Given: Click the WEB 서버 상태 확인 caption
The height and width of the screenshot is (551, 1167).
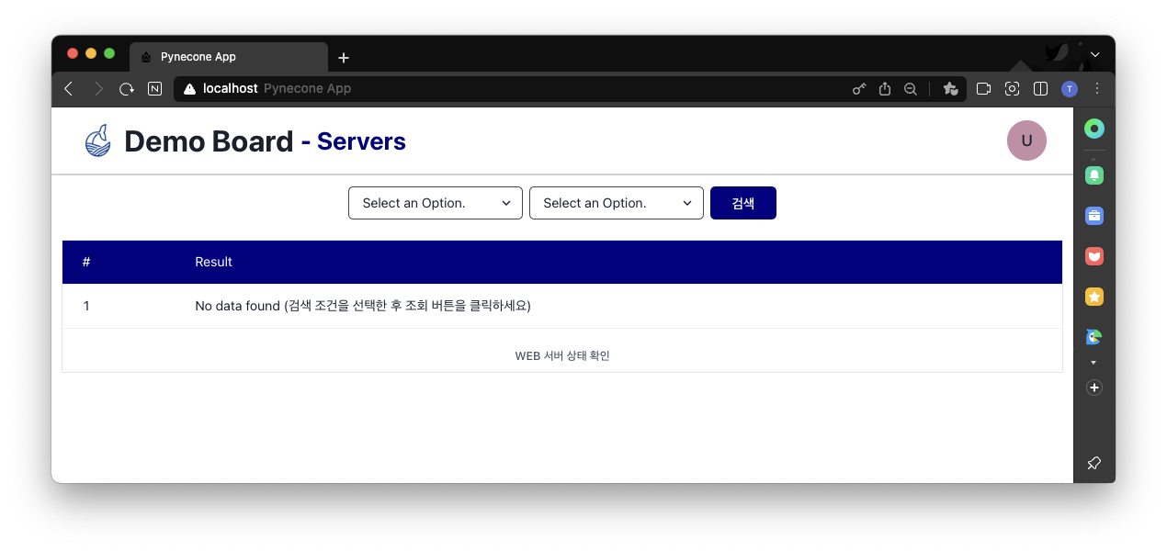Looking at the screenshot, I should click(x=562, y=355).
